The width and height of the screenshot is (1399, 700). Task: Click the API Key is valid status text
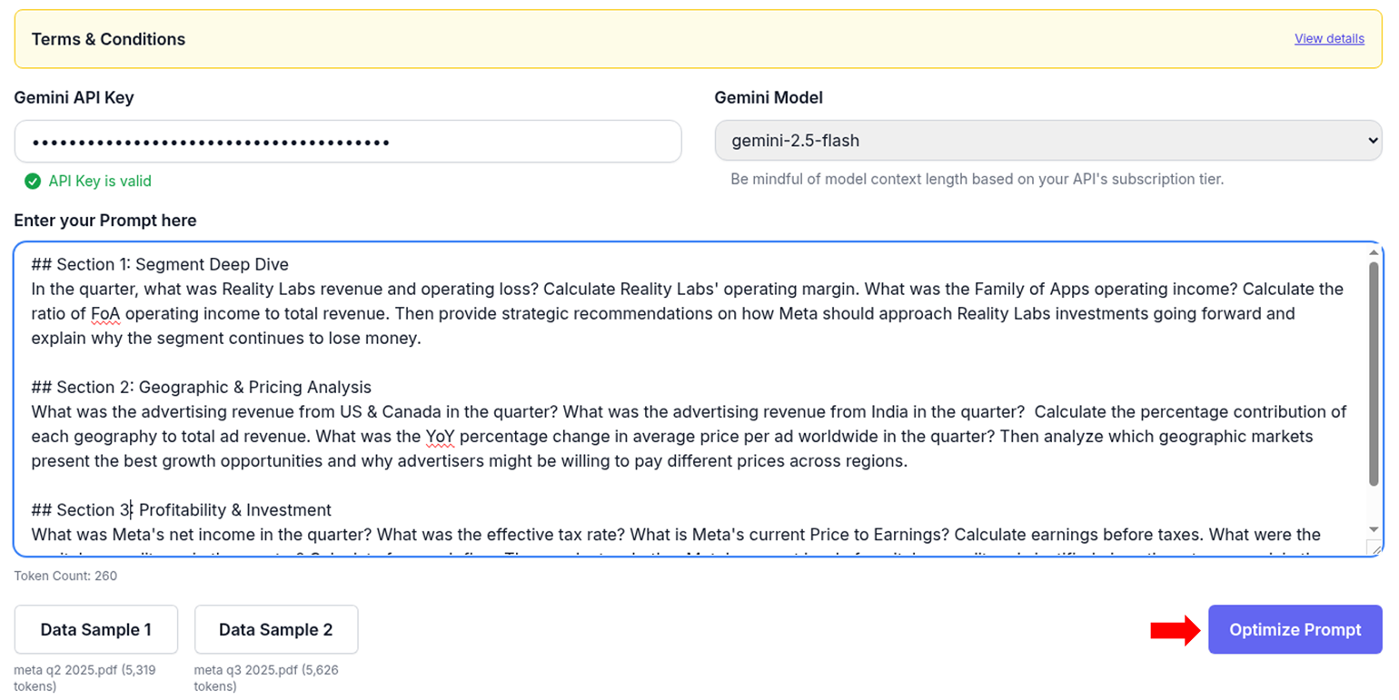(100, 181)
